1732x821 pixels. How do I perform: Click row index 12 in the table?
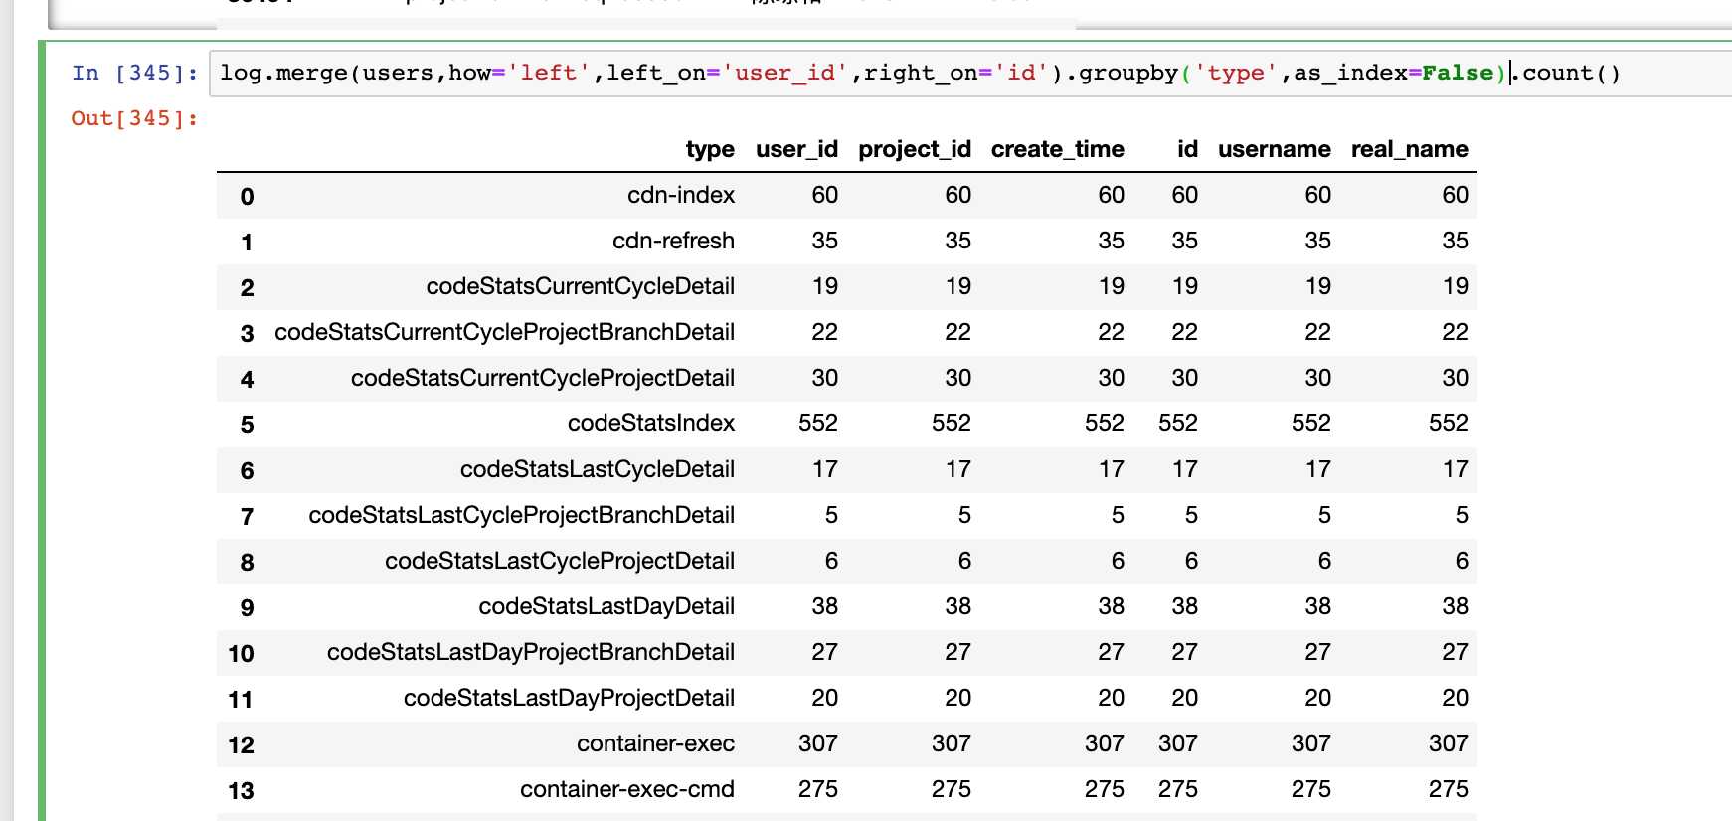241,745
